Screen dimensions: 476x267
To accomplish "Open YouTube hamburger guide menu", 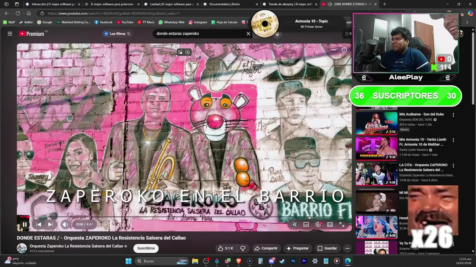I will (10, 33).
